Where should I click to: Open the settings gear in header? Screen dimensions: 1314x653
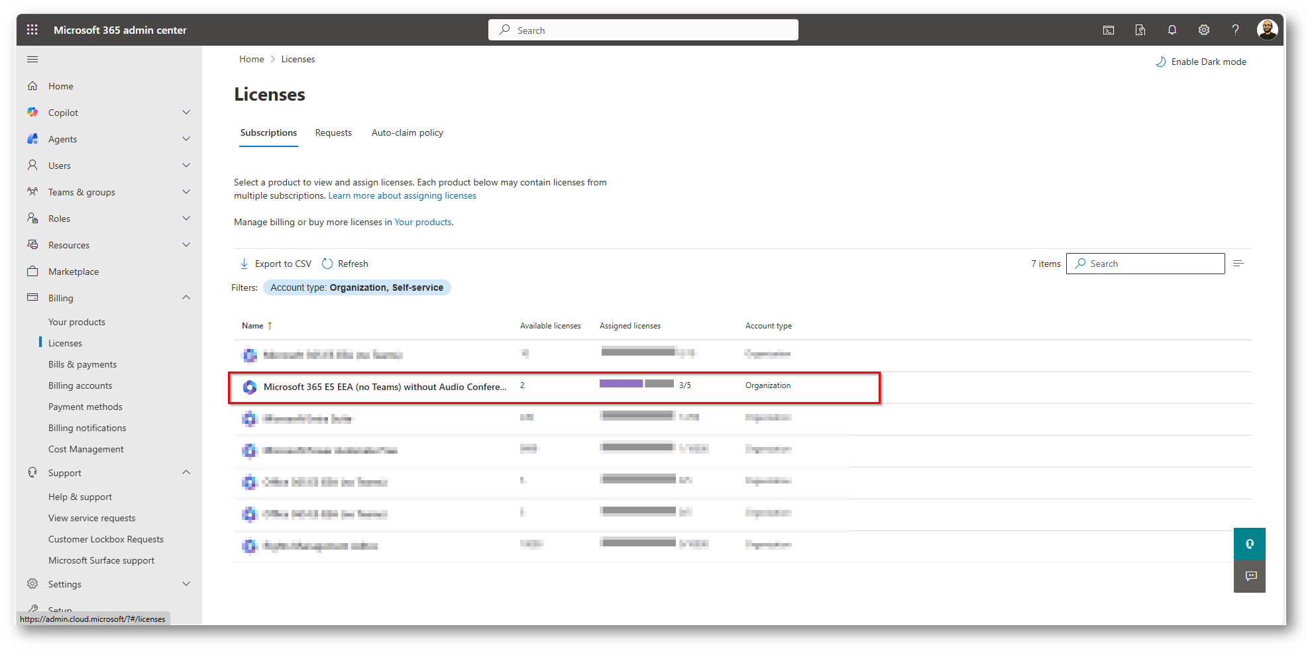click(1203, 30)
